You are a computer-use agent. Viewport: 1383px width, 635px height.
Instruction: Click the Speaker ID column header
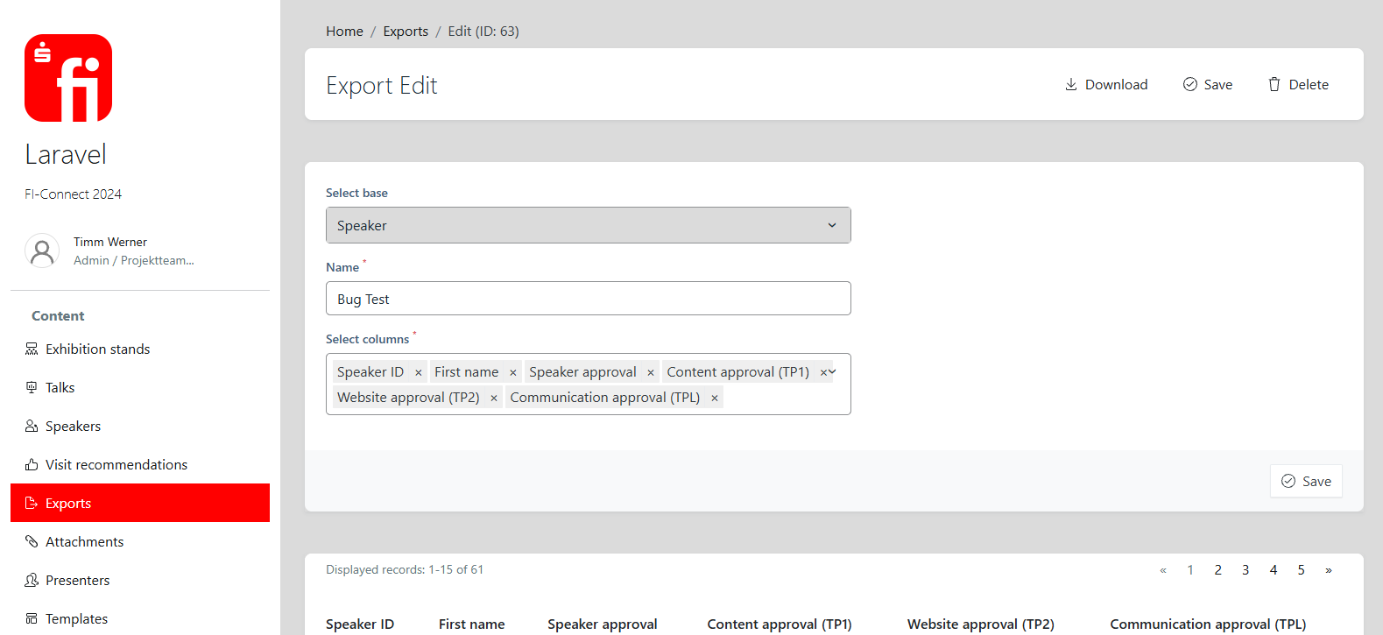tap(360, 624)
